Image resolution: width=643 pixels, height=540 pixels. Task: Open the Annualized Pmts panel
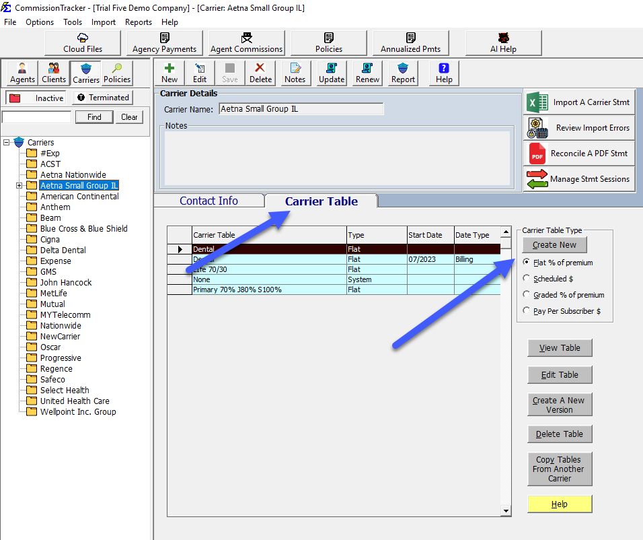click(410, 42)
